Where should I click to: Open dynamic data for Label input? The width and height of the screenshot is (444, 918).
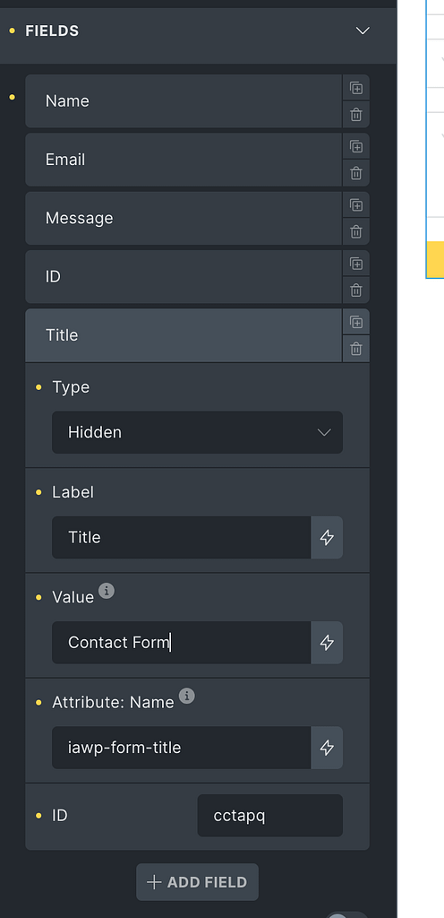point(327,538)
